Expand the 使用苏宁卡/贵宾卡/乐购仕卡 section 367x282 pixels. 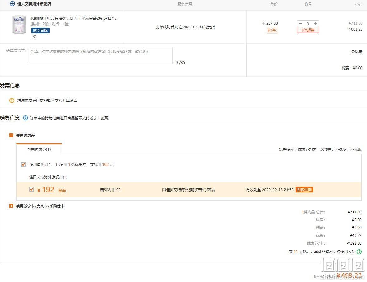11,206
